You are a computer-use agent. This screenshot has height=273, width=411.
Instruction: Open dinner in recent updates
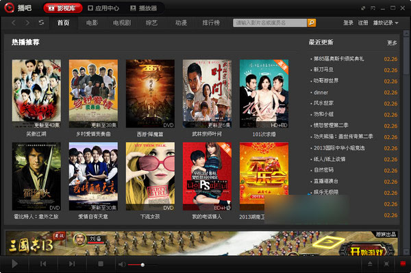point(321,93)
